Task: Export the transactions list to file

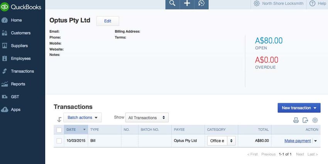Action: click(305, 120)
